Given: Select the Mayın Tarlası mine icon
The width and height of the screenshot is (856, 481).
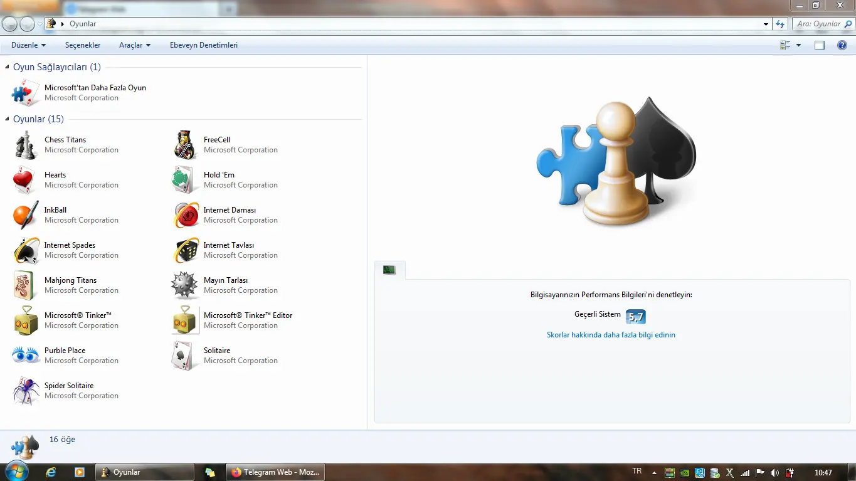Looking at the screenshot, I should (185, 285).
